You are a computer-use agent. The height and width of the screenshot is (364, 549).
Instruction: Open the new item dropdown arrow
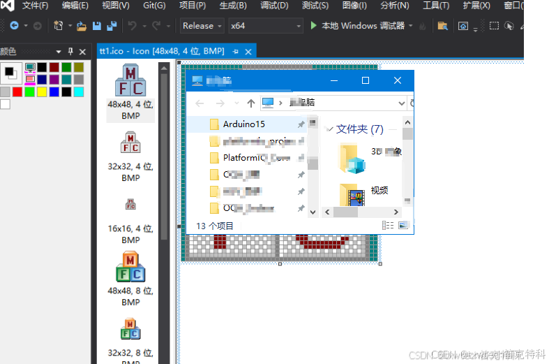tap(70, 26)
